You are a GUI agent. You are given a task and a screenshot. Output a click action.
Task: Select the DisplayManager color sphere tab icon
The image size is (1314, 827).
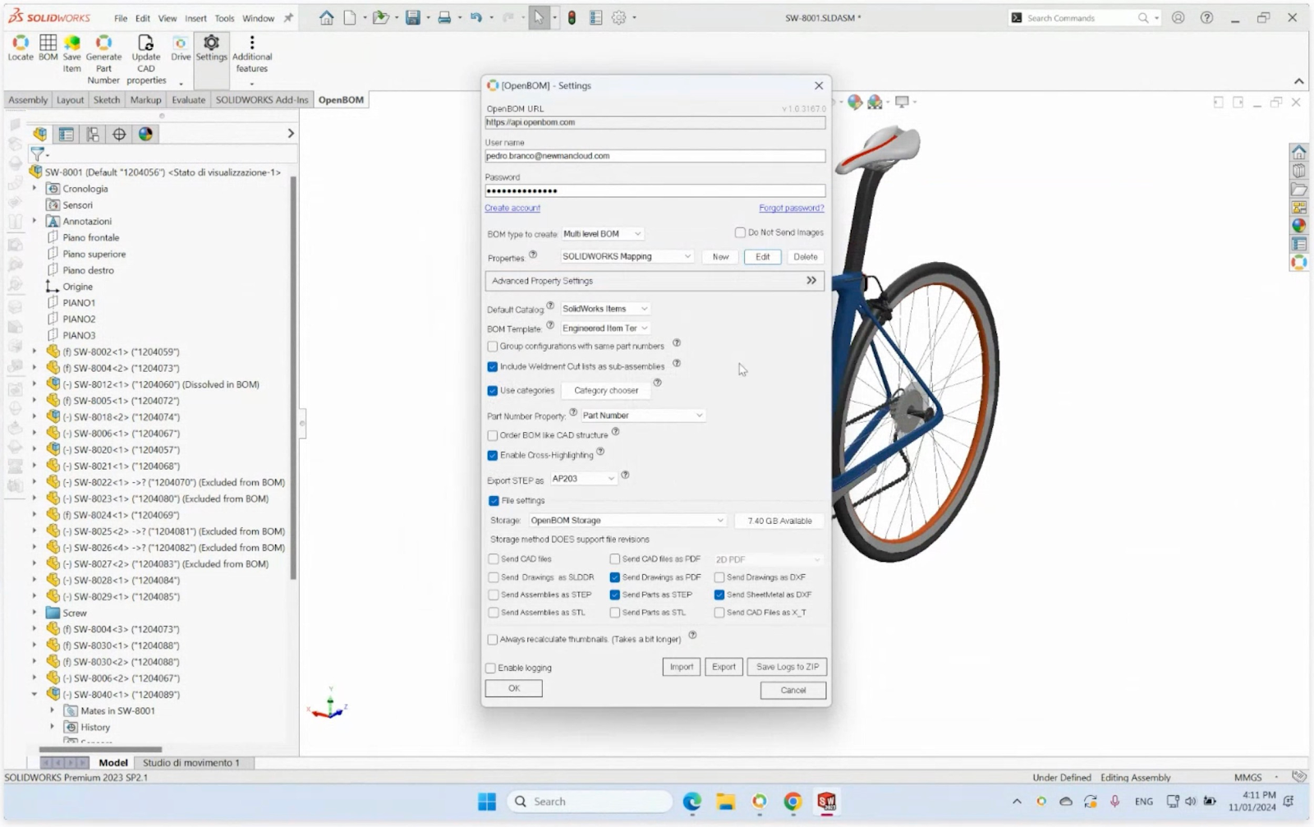click(x=145, y=134)
